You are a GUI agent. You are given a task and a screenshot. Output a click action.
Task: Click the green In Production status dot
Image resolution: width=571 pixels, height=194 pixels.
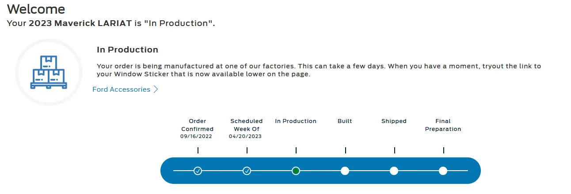tap(296, 171)
